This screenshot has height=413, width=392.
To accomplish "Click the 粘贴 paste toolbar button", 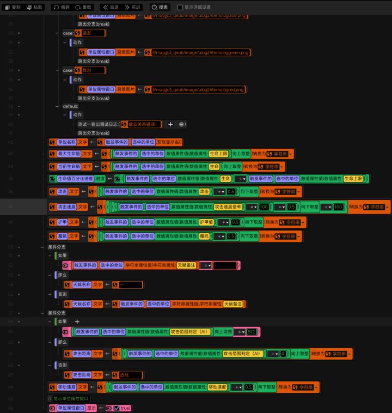I will click(34, 7).
